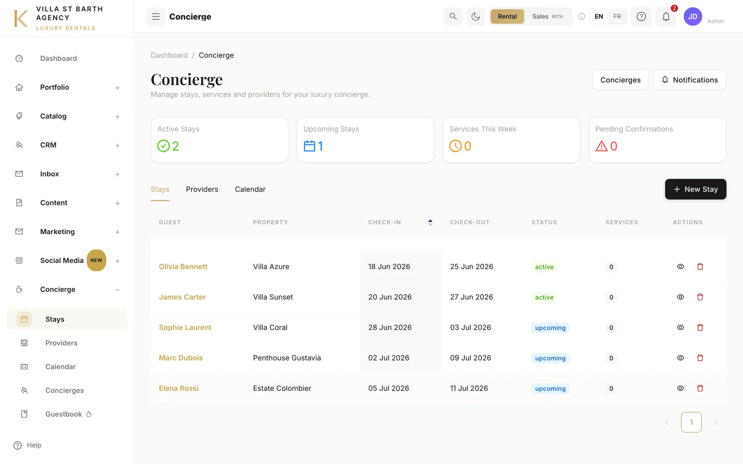
Task: Open Stays in sidebar submenu
Action: [x=67, y=319]
